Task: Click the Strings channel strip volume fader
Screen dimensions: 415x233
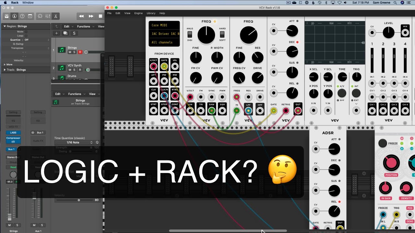Action: (9, 217)
